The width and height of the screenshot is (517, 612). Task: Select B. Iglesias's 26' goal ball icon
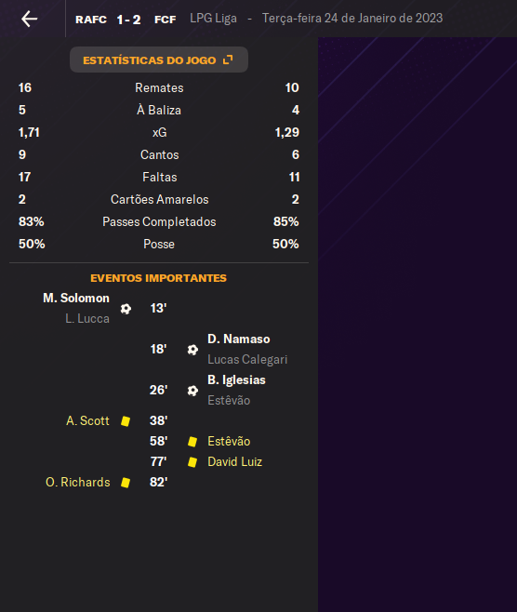pyautogui.click(x=192, y=391)
